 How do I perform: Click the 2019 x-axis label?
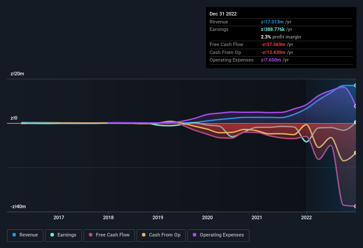(x=158, y=217)
